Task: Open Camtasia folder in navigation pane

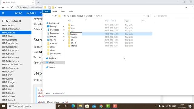Action: pyautogui.click(x=54, y=43)
